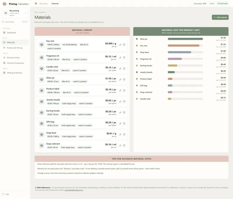
Task: Click the Soy wax box icon
Action: (42, 45)
